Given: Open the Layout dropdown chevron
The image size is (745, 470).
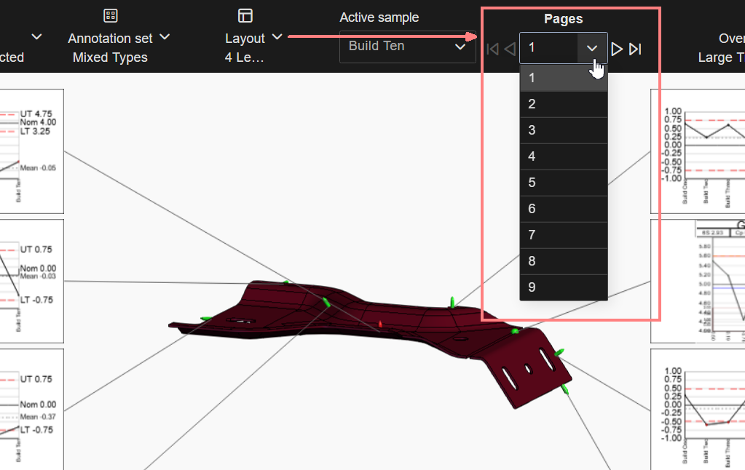Looking at the screenshot, I should click(x=277, y=37).
